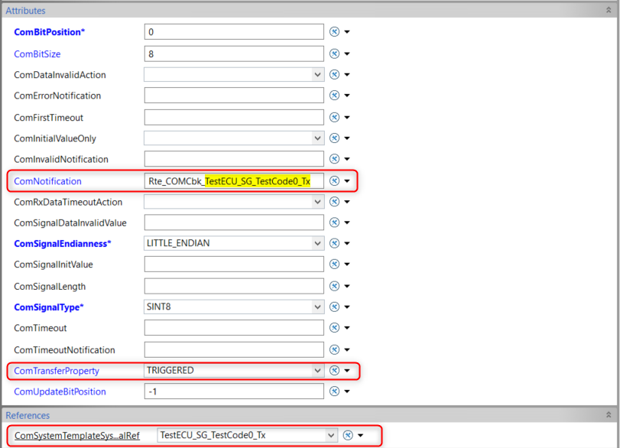Viewport: 620px width, 448px height.
Task: Open the black arrow menu beside ComTimeout
Action: [x=347, y=328]
